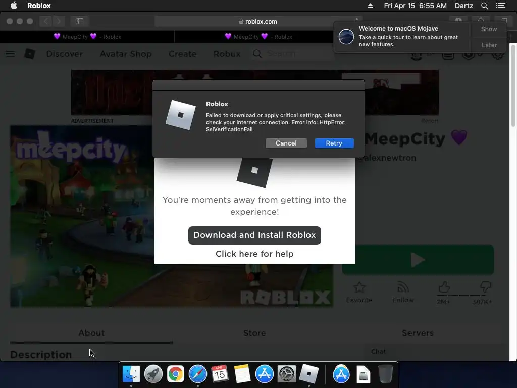Open the Chat panel header
Viewport: 517px width, 388px height.
(x=435, y=352)
